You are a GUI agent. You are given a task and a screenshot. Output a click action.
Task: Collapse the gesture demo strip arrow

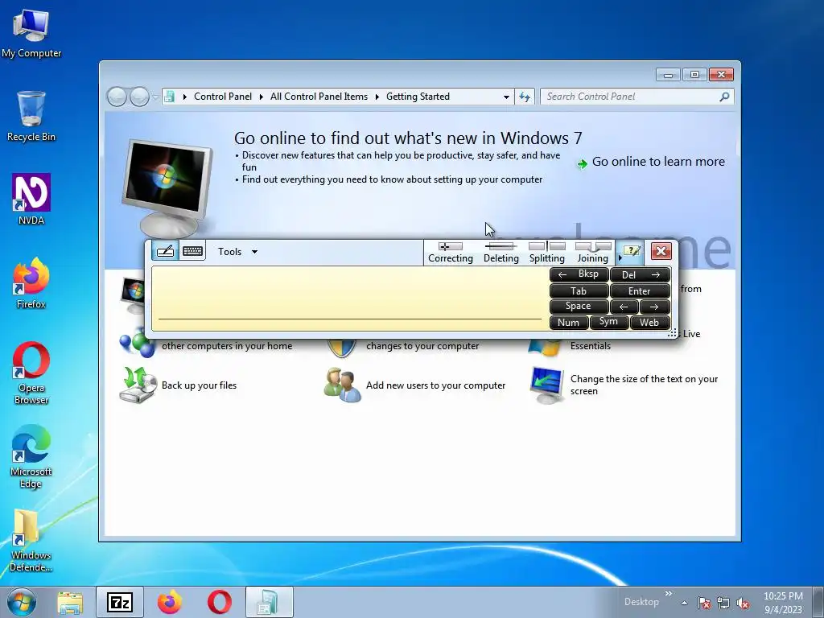[x=620, y=257]
